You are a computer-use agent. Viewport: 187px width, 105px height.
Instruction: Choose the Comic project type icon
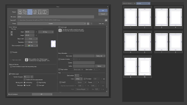[x=30, y=12]
